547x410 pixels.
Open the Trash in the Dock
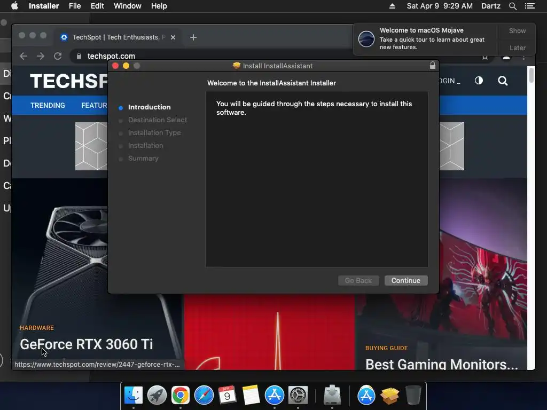[413, 396]
